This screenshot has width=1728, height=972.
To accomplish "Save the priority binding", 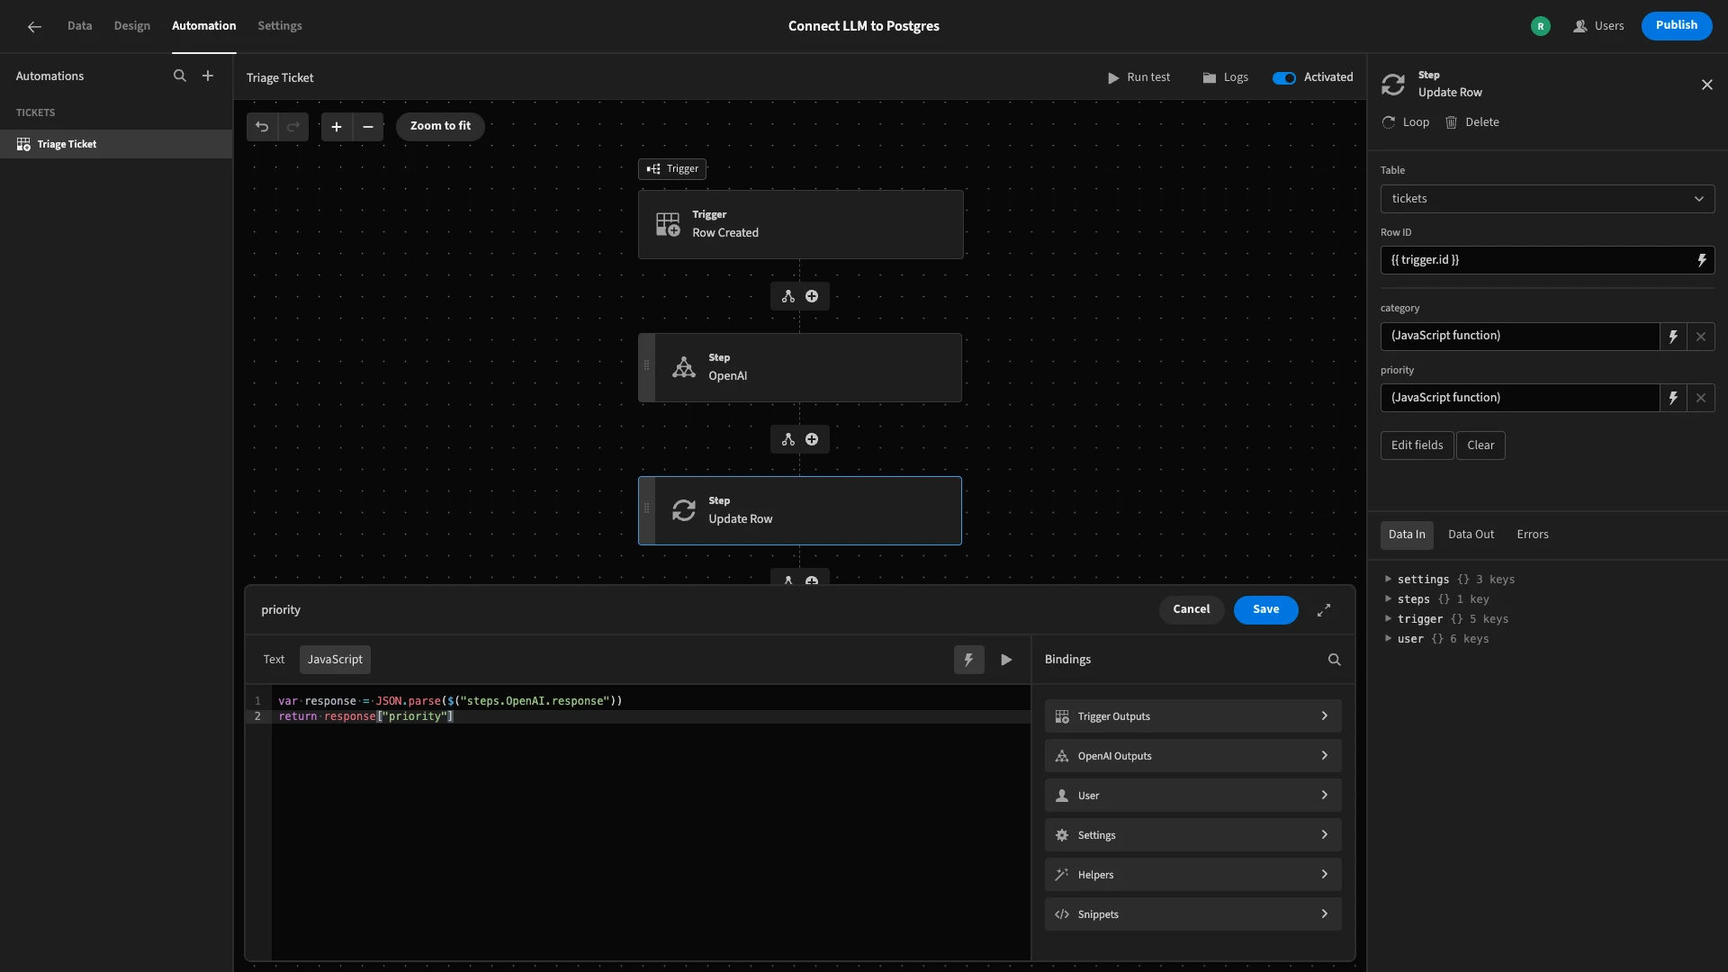I will click(x=1265, y=610).
